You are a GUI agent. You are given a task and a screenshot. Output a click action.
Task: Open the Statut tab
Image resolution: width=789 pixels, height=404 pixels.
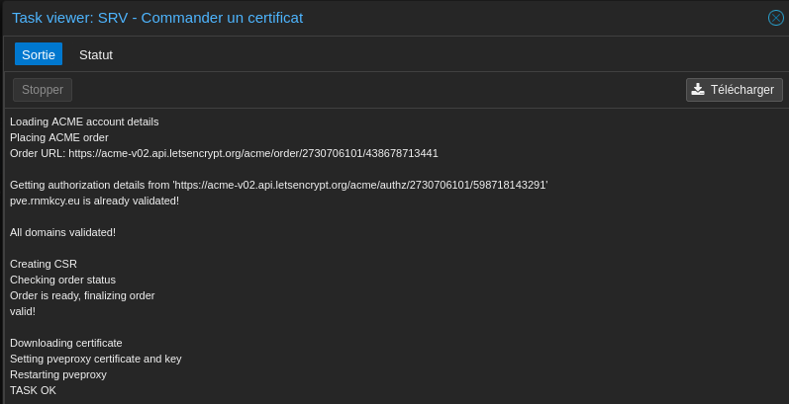click(96, 54)
